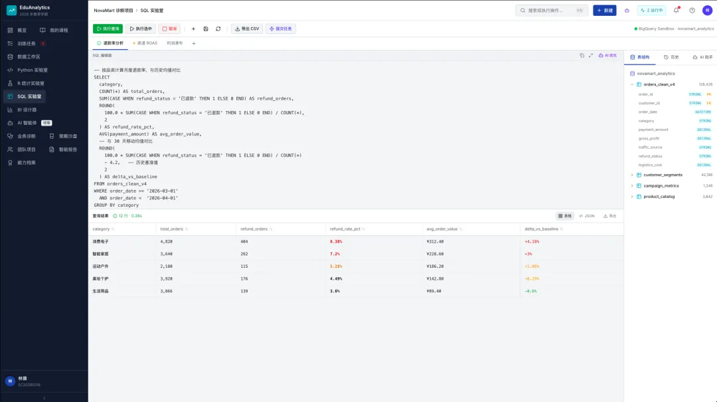Open 历史 history tab
This screenshot has width=717, height=402.
[671, 57]
